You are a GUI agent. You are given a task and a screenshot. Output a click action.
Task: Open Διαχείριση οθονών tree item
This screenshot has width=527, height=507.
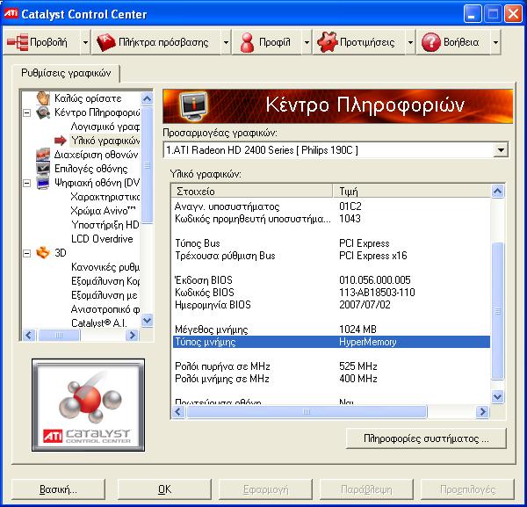(x=96, y=155)
